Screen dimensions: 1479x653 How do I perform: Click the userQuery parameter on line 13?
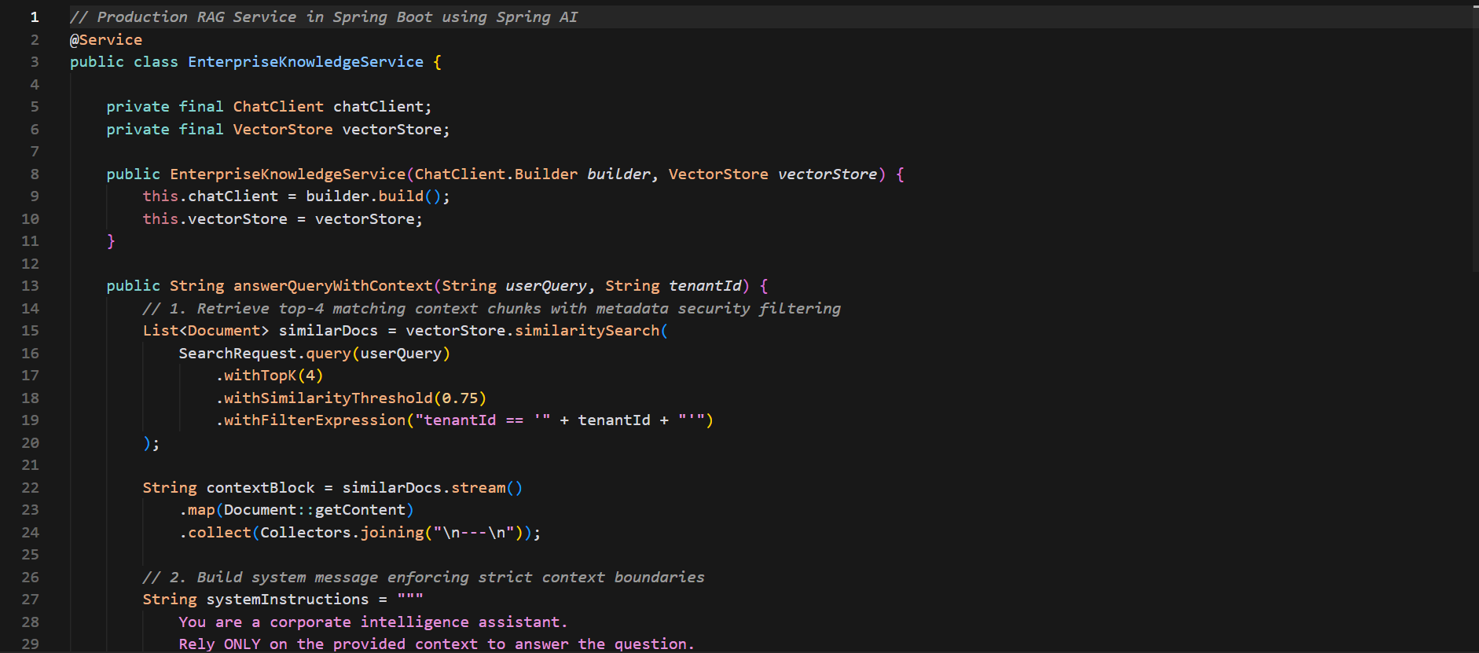coord(546,286)
